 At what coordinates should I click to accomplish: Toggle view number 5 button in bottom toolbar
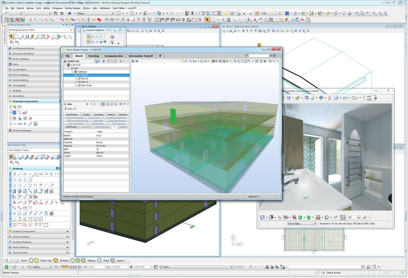pos(73,267)
